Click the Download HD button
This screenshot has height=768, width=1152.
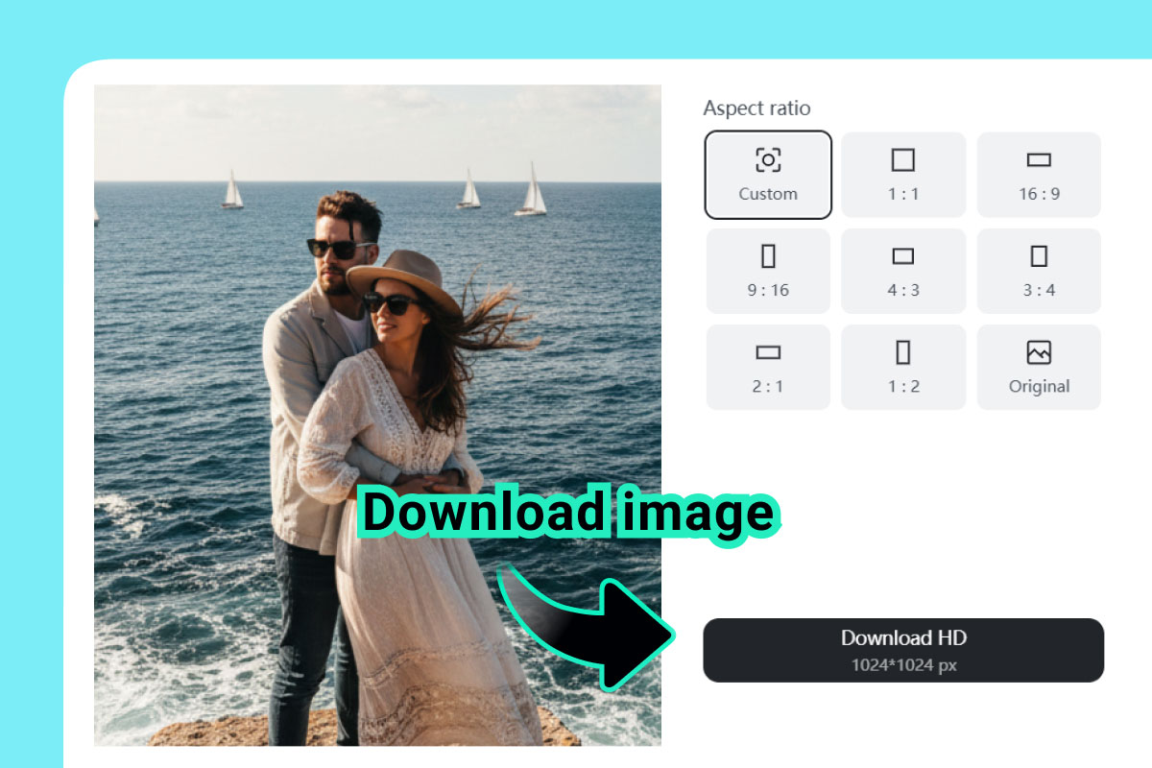click(902, 650)
